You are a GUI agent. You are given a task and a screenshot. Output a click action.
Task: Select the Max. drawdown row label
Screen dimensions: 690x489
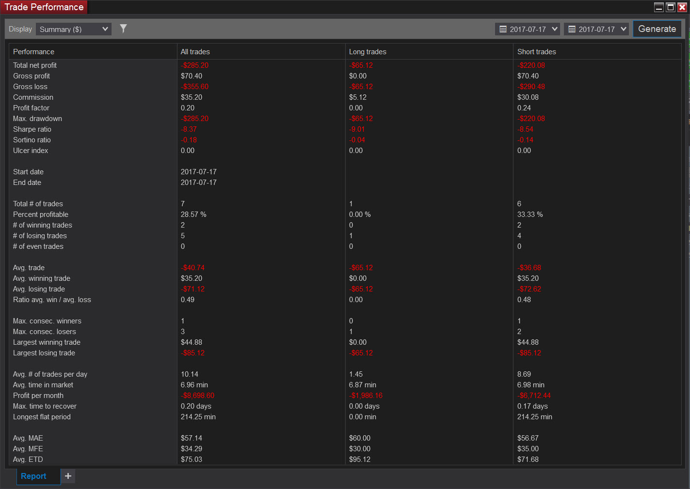click(x=37, y=119)
